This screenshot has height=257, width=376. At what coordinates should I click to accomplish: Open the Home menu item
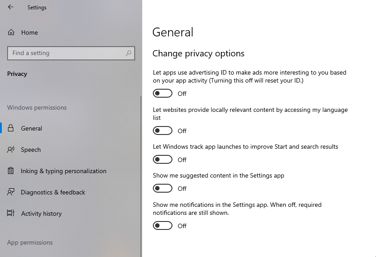pyautogui.click(x=71, y=32)
